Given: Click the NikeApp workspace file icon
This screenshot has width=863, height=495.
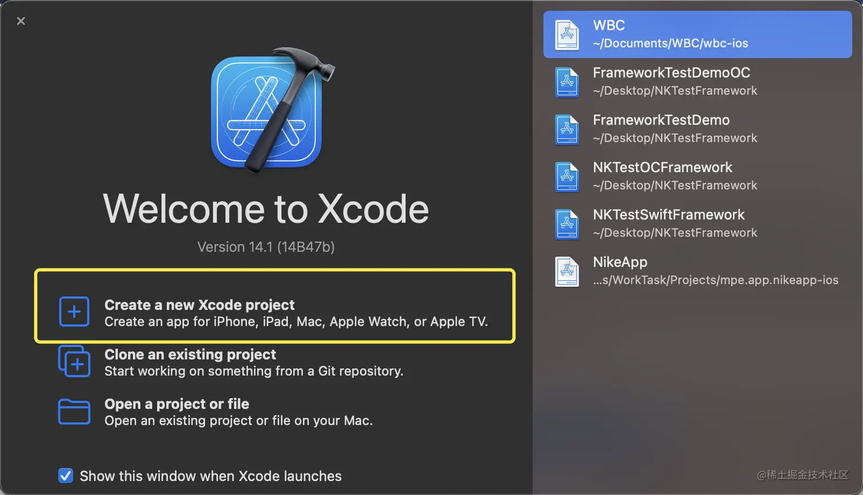Looking at the screenshot, I should pyautogui.click(x=567, y=271).
